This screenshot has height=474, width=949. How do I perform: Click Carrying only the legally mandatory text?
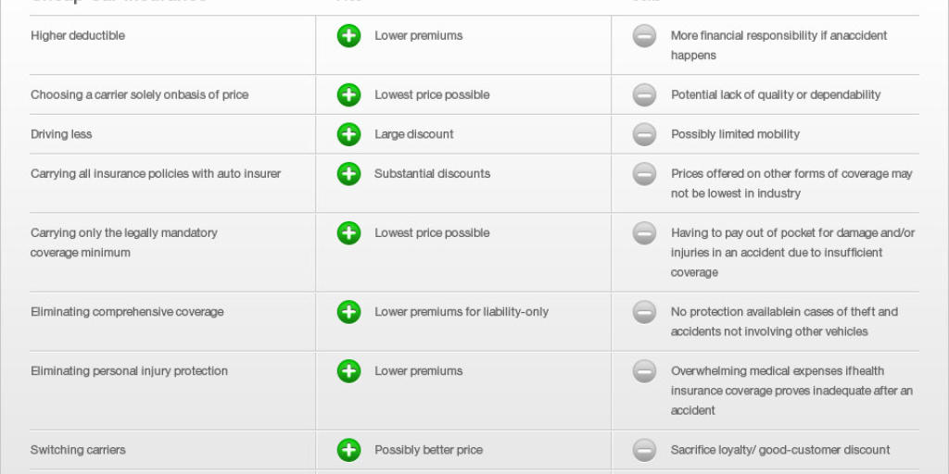click(x=124, y=232)
